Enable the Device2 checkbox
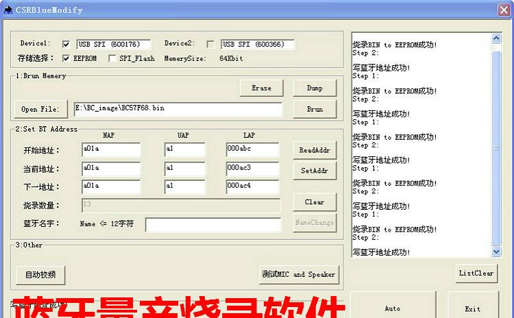This screenshot has width=514, height=318. click(x=210, y=44)
